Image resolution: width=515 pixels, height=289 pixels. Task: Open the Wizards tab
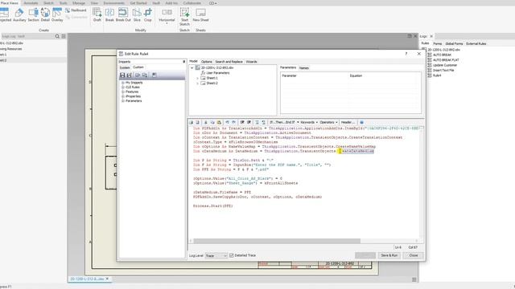click(252, 62)
